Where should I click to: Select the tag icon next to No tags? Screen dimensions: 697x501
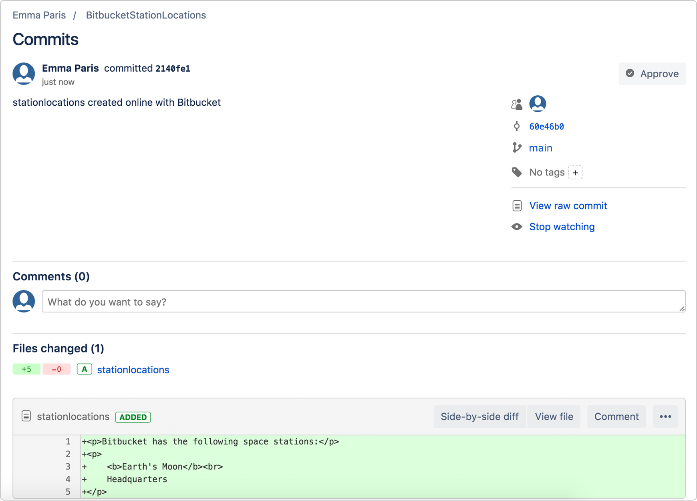pos(517,172)
